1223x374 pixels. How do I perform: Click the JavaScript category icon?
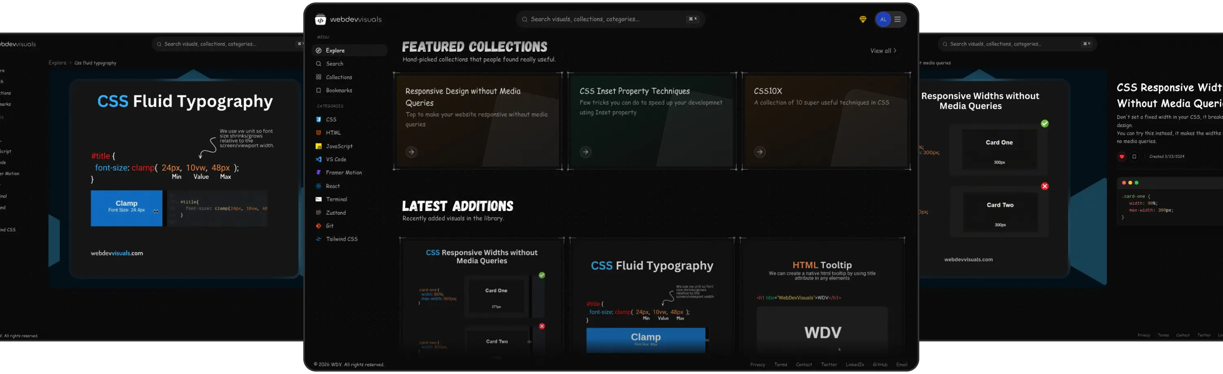coord(318,146)
